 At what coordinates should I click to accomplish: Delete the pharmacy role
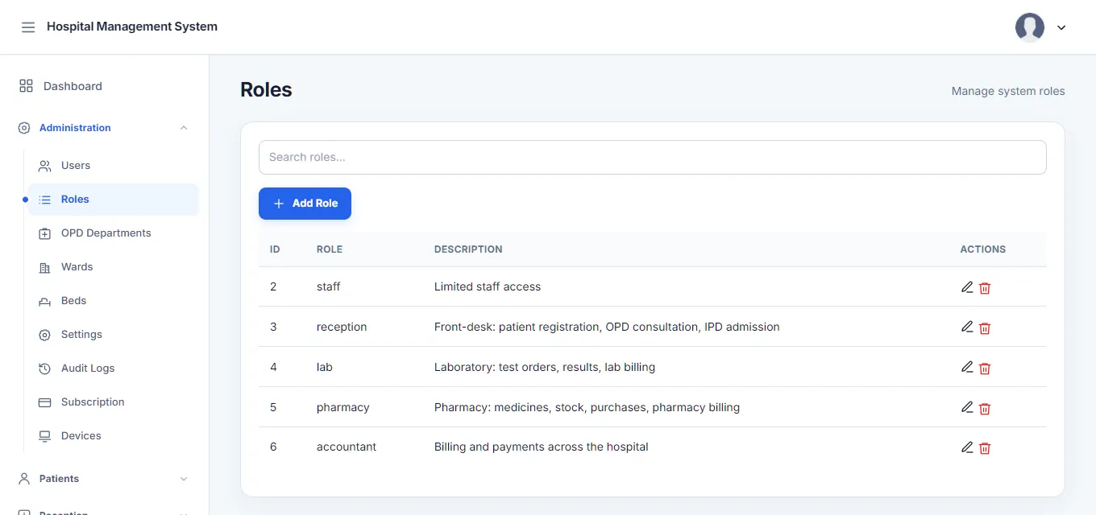tap(985, 409)
